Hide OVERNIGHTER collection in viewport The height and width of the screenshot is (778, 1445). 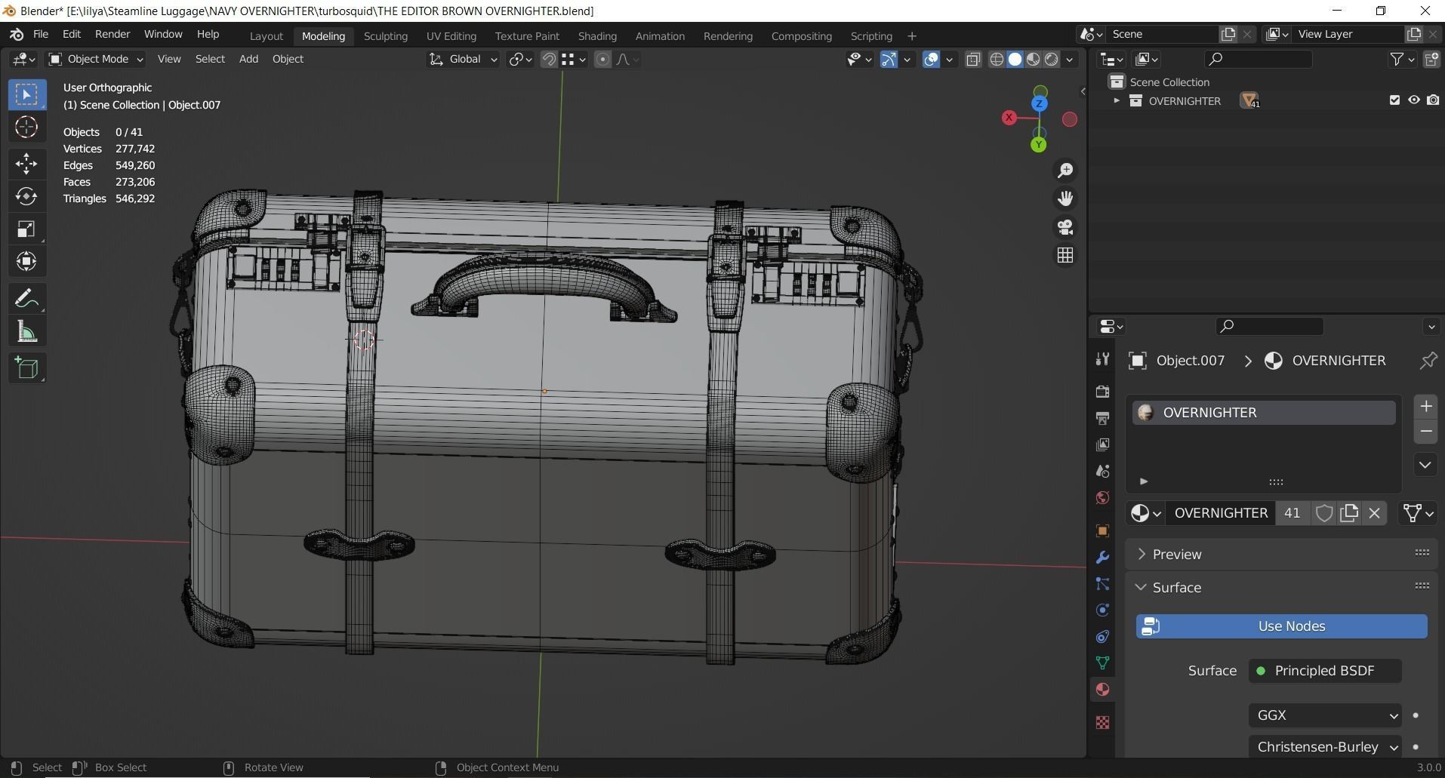click(1413, 100)
